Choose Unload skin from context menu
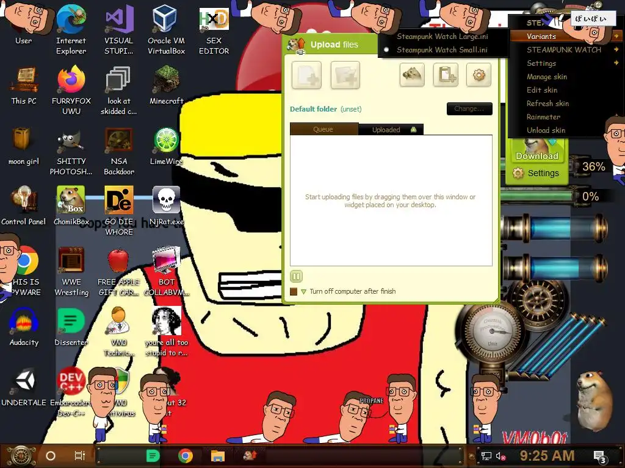The height and width of the screenshot is (468, 625). click(x=546, y=130)
